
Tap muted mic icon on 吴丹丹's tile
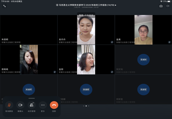[x=112, y=42]
